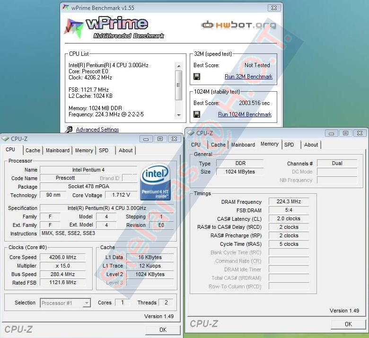Click the Instructions value MMX, SSE, SSE2, SSE3

pyautogui.click(x=107, y=234)
